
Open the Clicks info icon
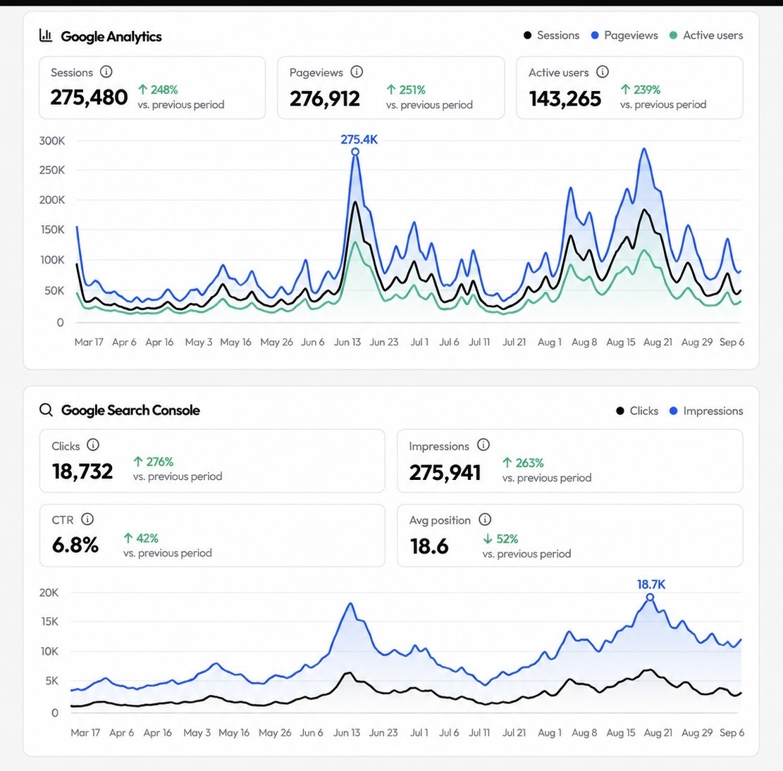tap(93, 445)
